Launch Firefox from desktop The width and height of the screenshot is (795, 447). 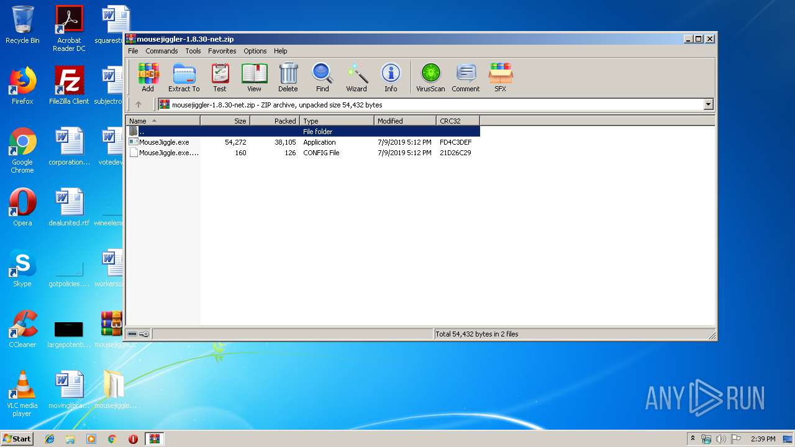pos(22,86)
